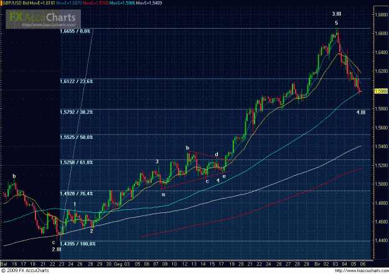
Task: Select the red "MovE=1,5168" indicator label
Action: click(x=95, y=3)
